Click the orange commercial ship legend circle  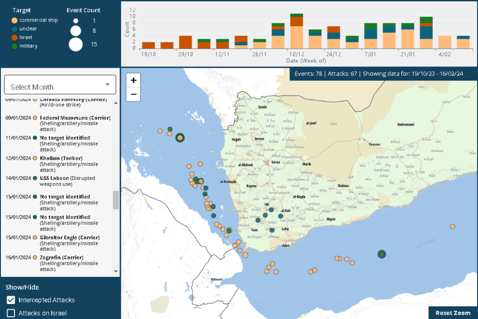[14, 21]
